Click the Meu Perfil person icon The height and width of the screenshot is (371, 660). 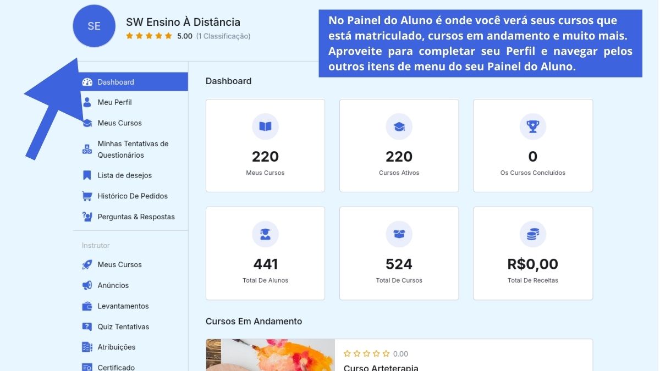tap(87, 102)
